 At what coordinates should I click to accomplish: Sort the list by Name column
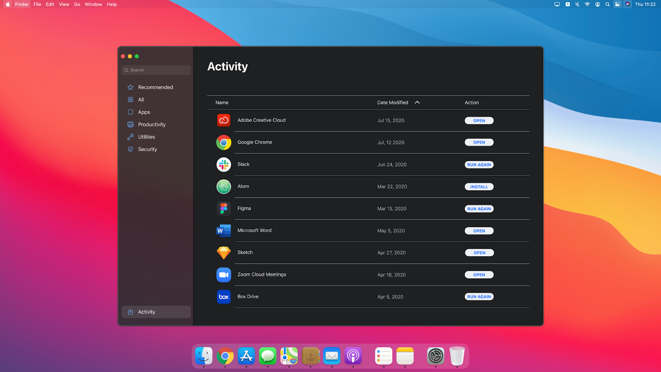[x=221, y=102]
